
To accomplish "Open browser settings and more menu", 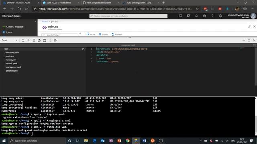I will pyautogui.click(x=252, y=9).
